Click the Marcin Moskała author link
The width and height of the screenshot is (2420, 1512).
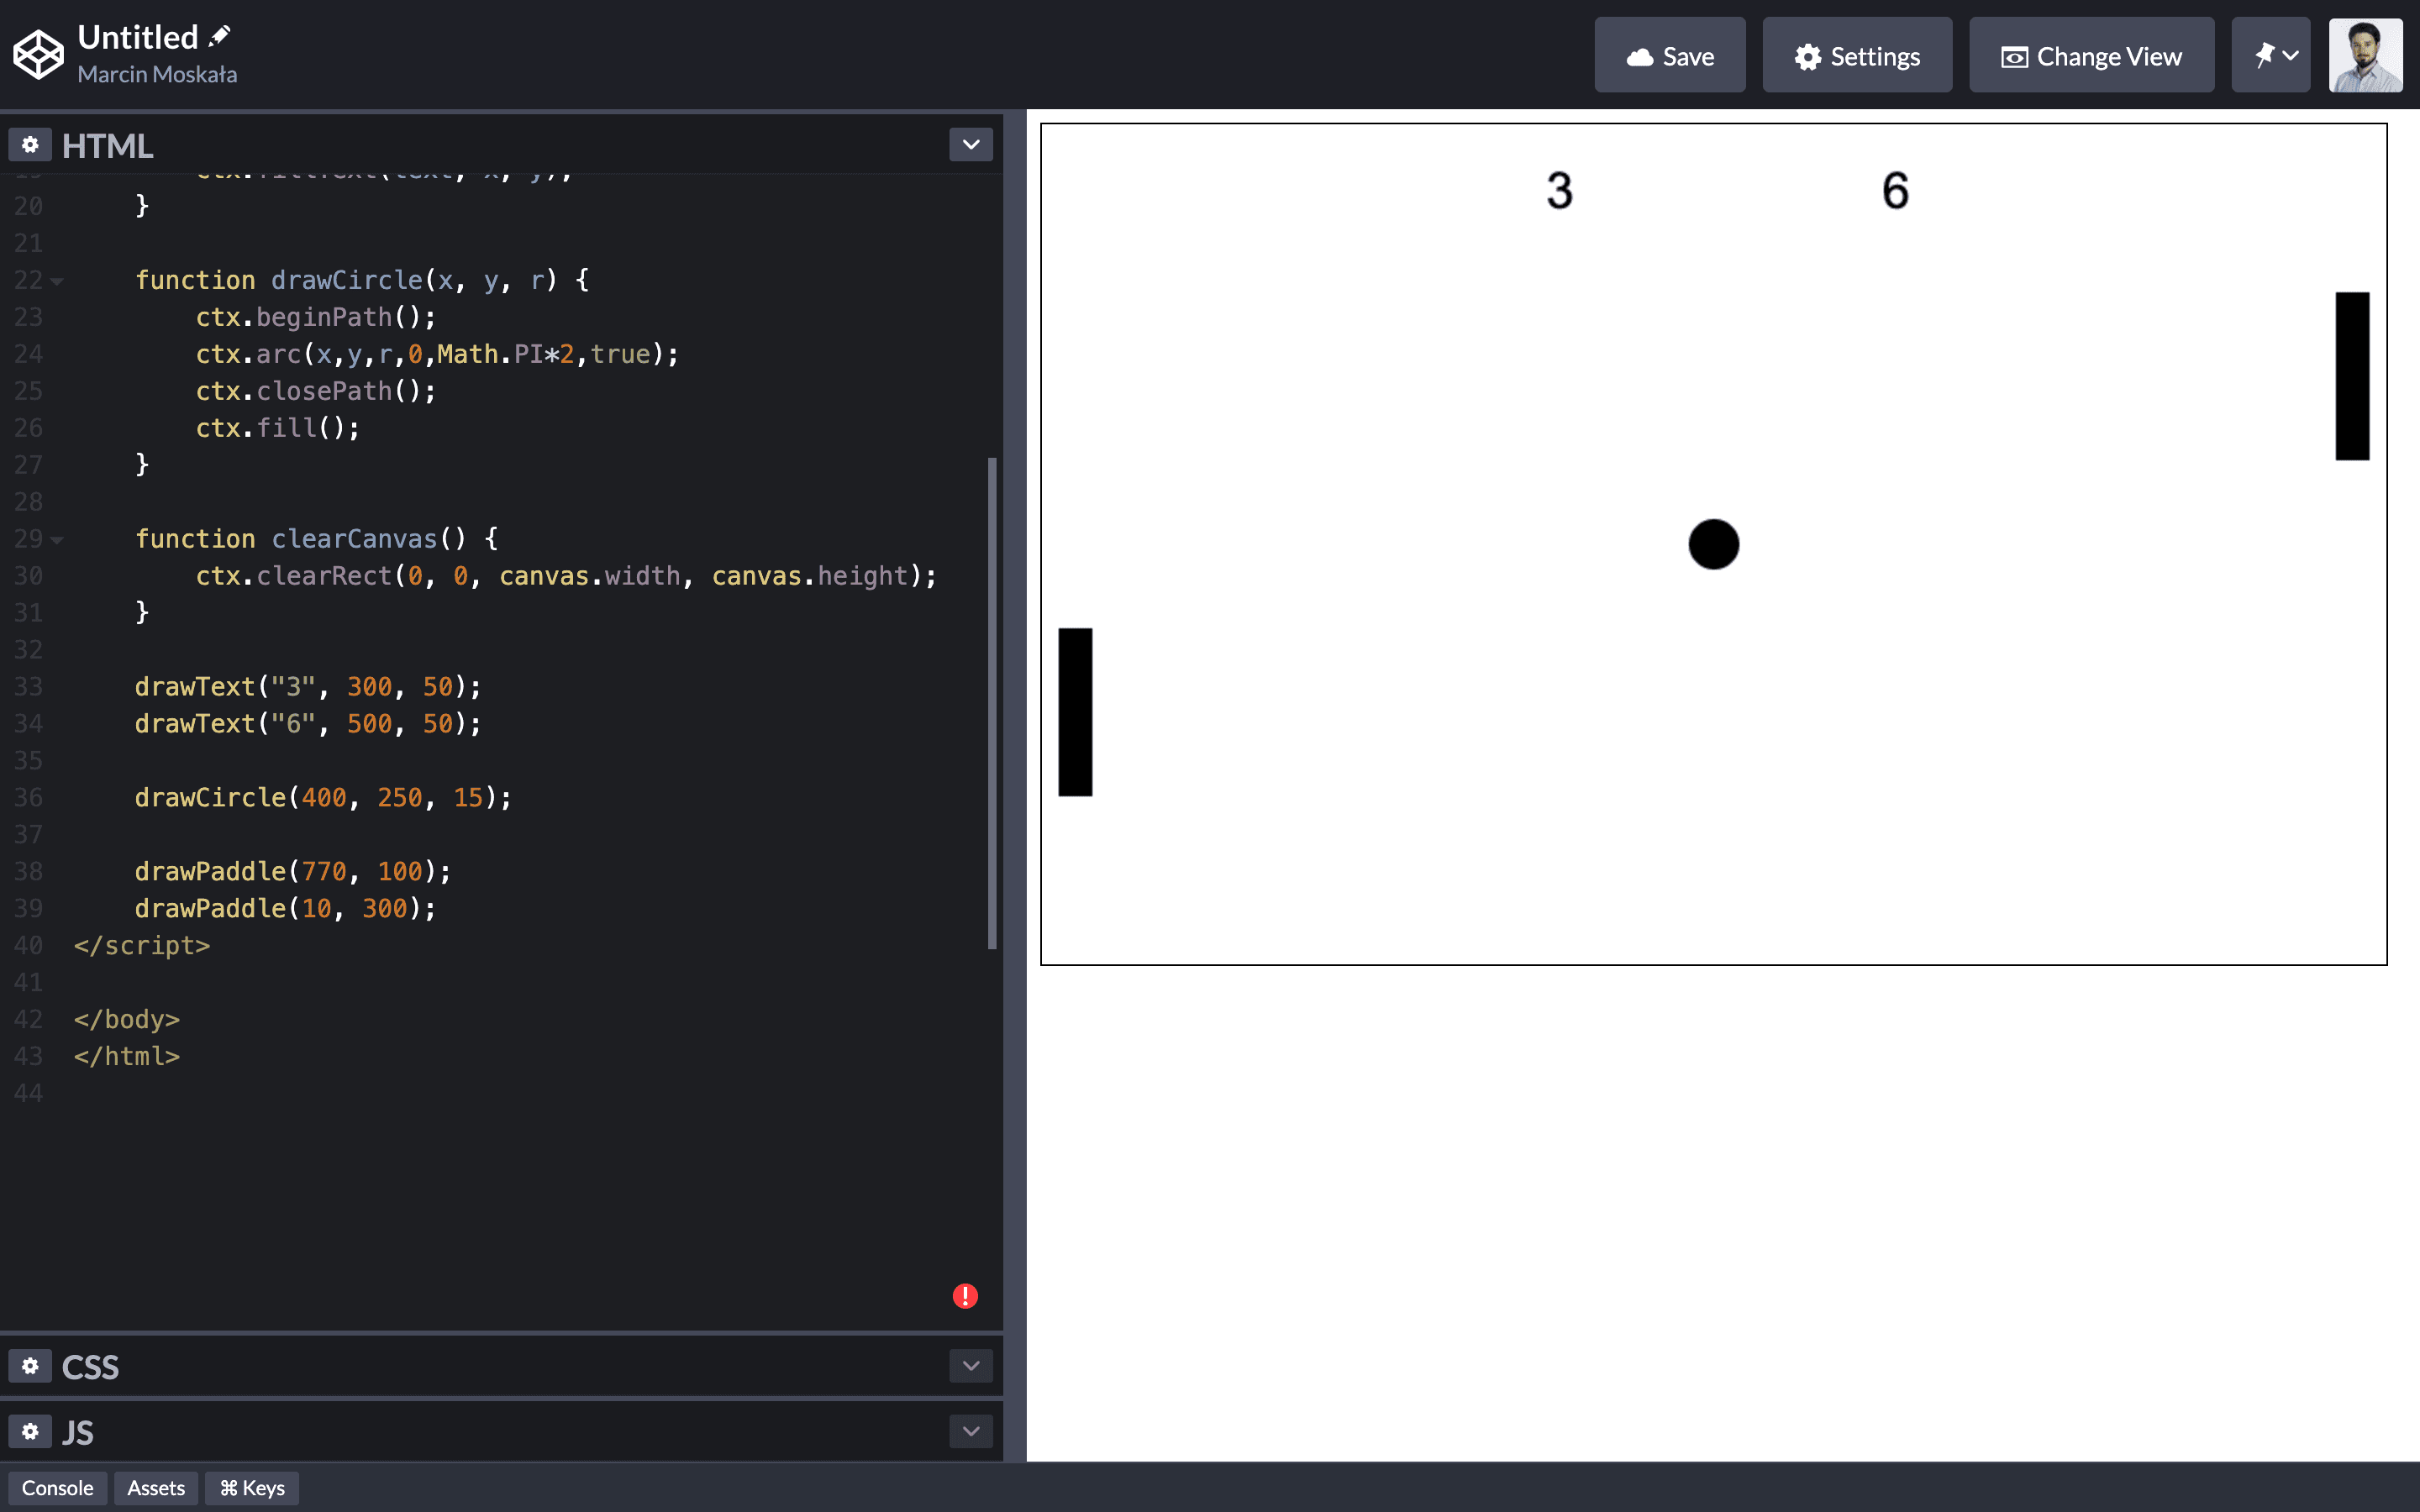(157, 75)
